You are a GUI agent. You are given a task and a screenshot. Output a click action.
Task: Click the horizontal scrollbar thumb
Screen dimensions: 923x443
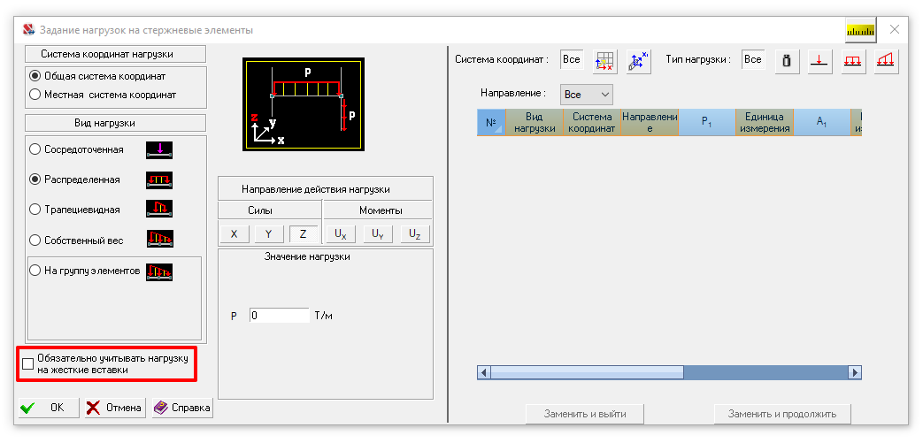point(587,372)
